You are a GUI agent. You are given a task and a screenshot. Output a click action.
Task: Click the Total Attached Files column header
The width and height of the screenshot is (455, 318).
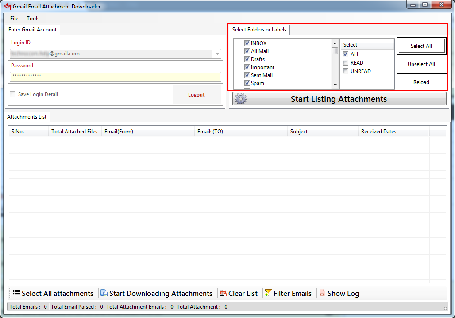tap(75, 131)
